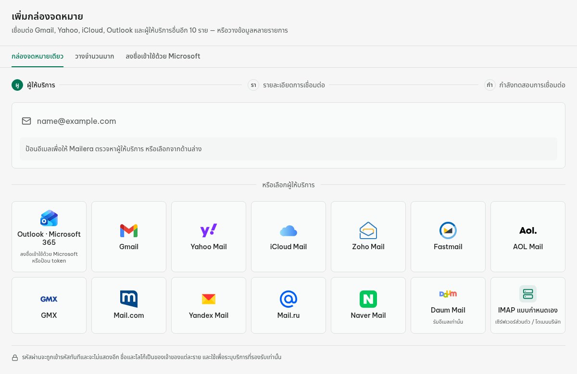577x374 pixels.
Task: Click the เซิร์ฟเวอร์ส่วนตัว / โดเมนบริษัท subtitle
Action: [528, 322]
